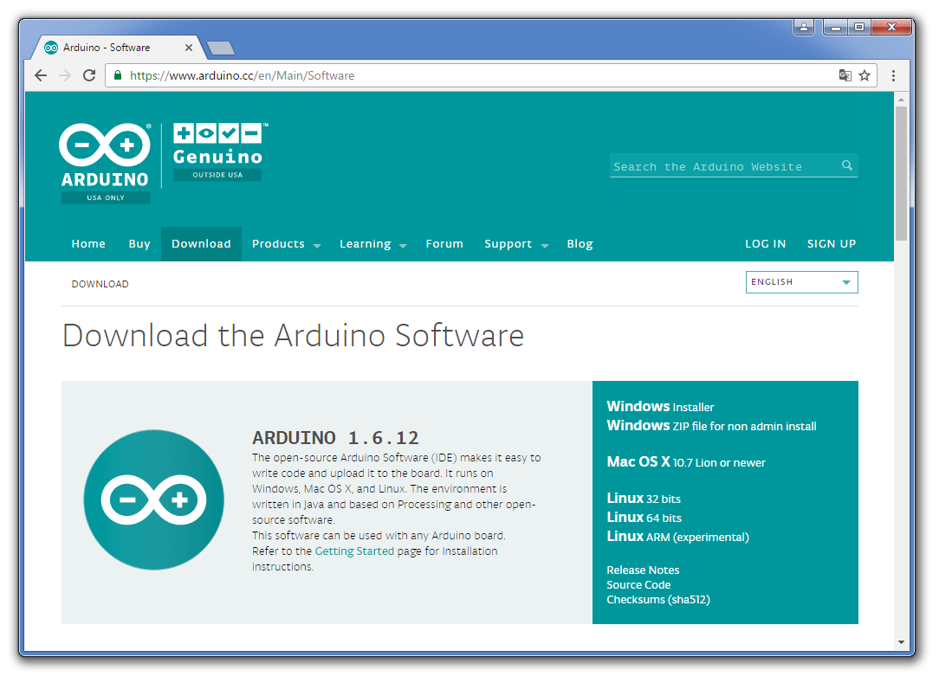Screen dimensions: 939x683
Task: Open the Getting Started page link
Action: coord(354,551)
